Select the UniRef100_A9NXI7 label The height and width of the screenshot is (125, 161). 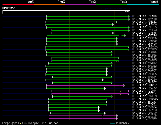[144, 63]
